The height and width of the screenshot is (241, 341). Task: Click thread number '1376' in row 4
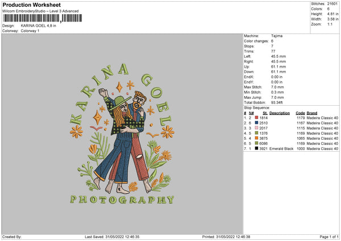pyautogui.click(x=263, y=134)
